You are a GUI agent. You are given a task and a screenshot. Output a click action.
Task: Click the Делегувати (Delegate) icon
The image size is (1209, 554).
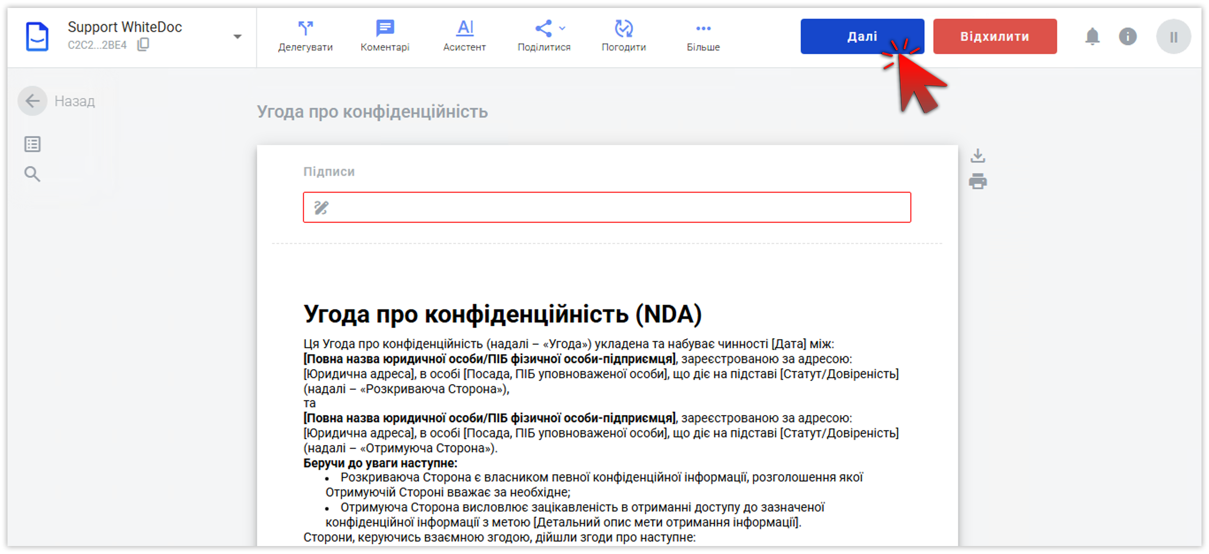pyautogui.click(x=305, y=29)
